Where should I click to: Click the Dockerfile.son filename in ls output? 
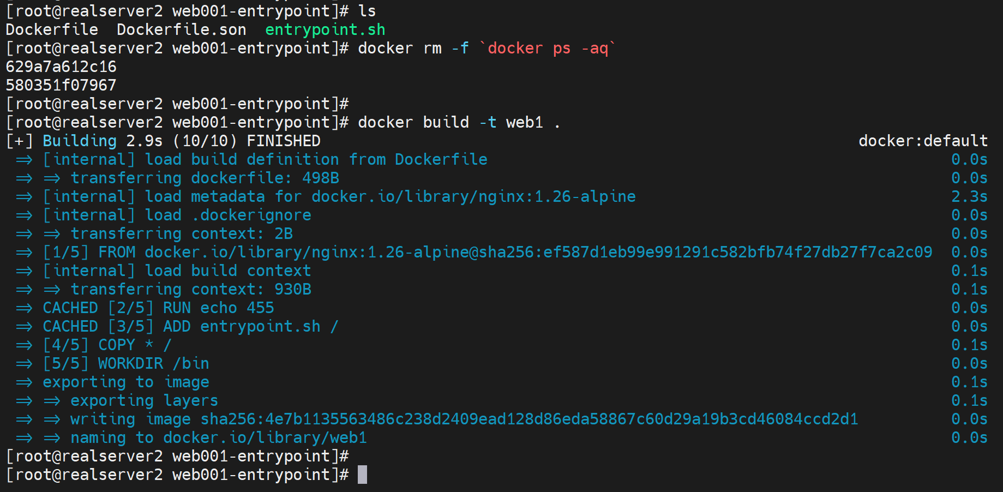(x=181, y=29)
